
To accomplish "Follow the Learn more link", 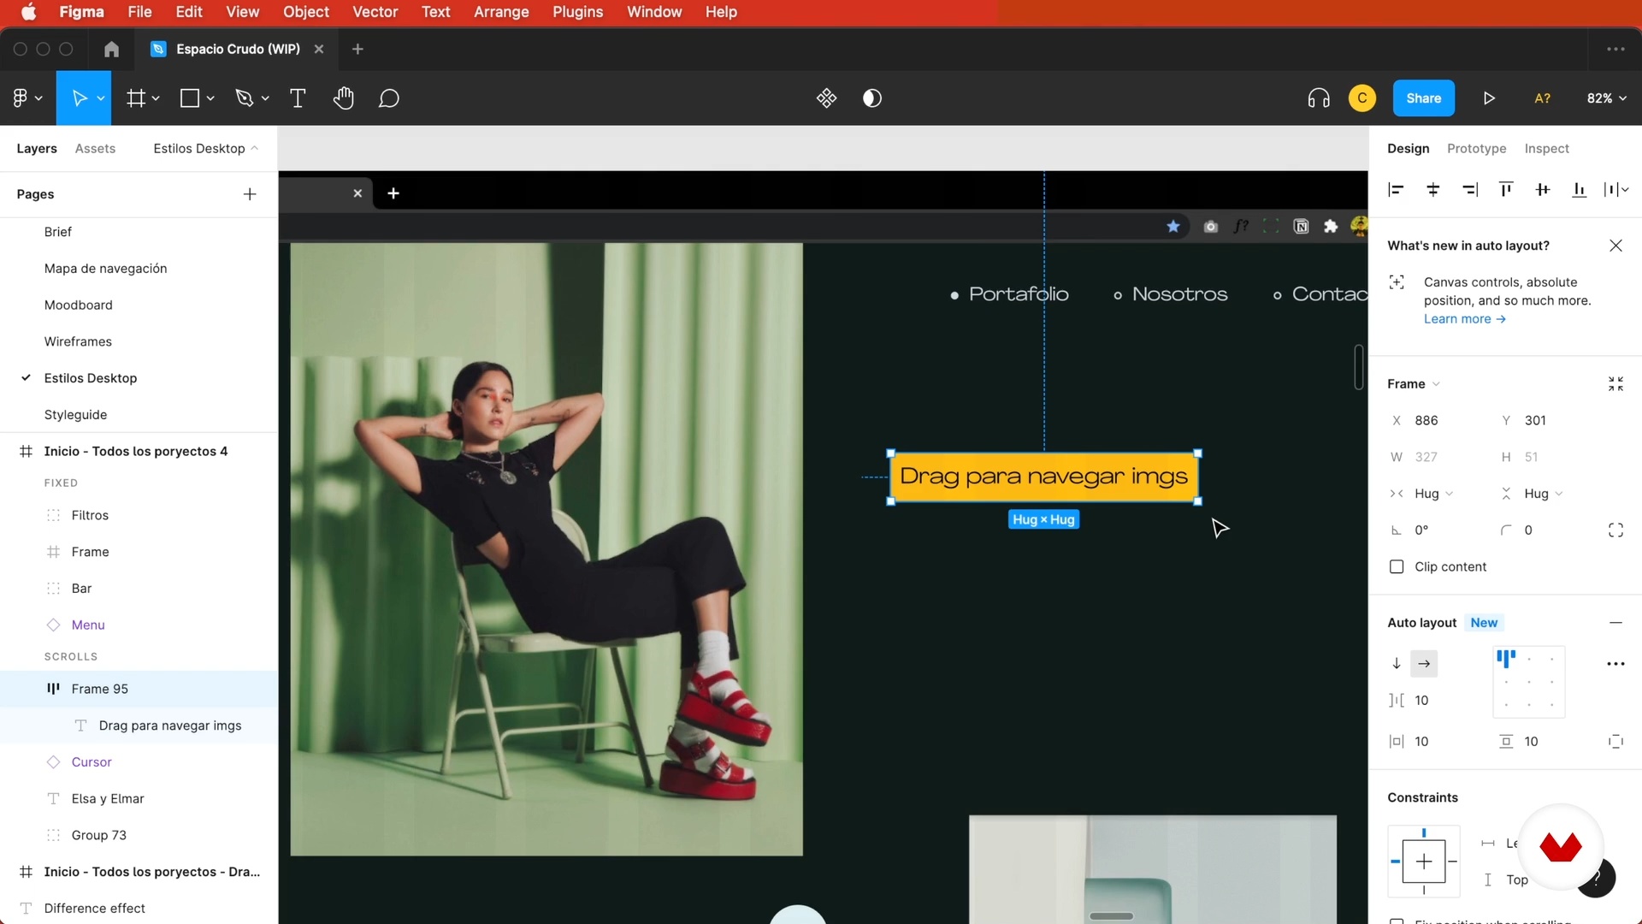I will [1464, 319].
